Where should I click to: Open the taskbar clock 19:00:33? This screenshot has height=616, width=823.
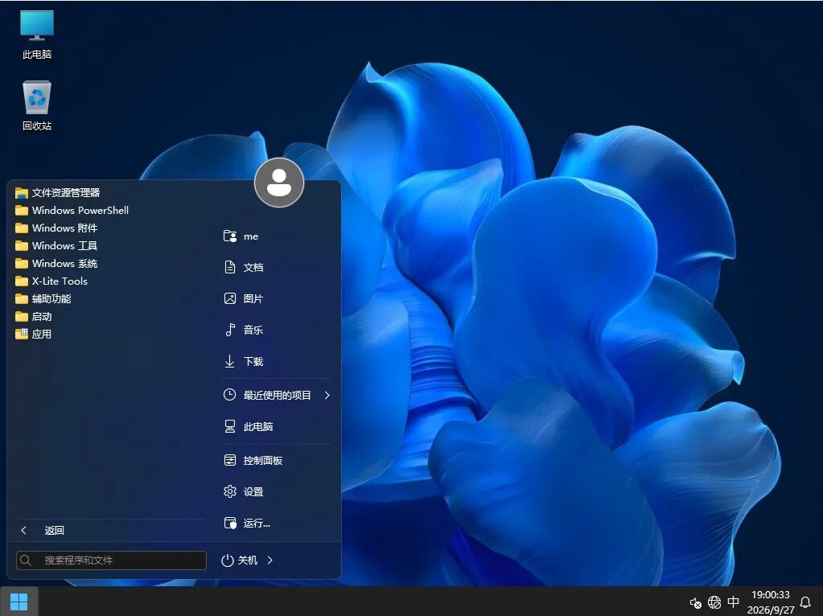[771, 595]
